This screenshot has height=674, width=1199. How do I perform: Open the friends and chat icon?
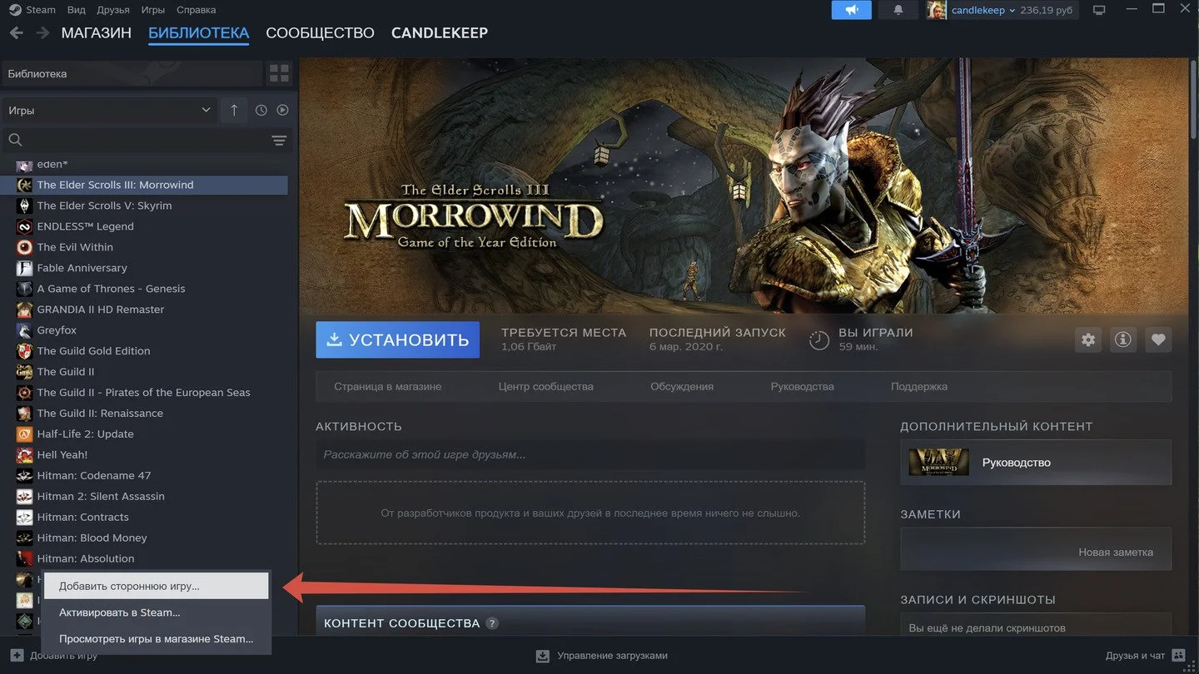(x=1178, y=656)
